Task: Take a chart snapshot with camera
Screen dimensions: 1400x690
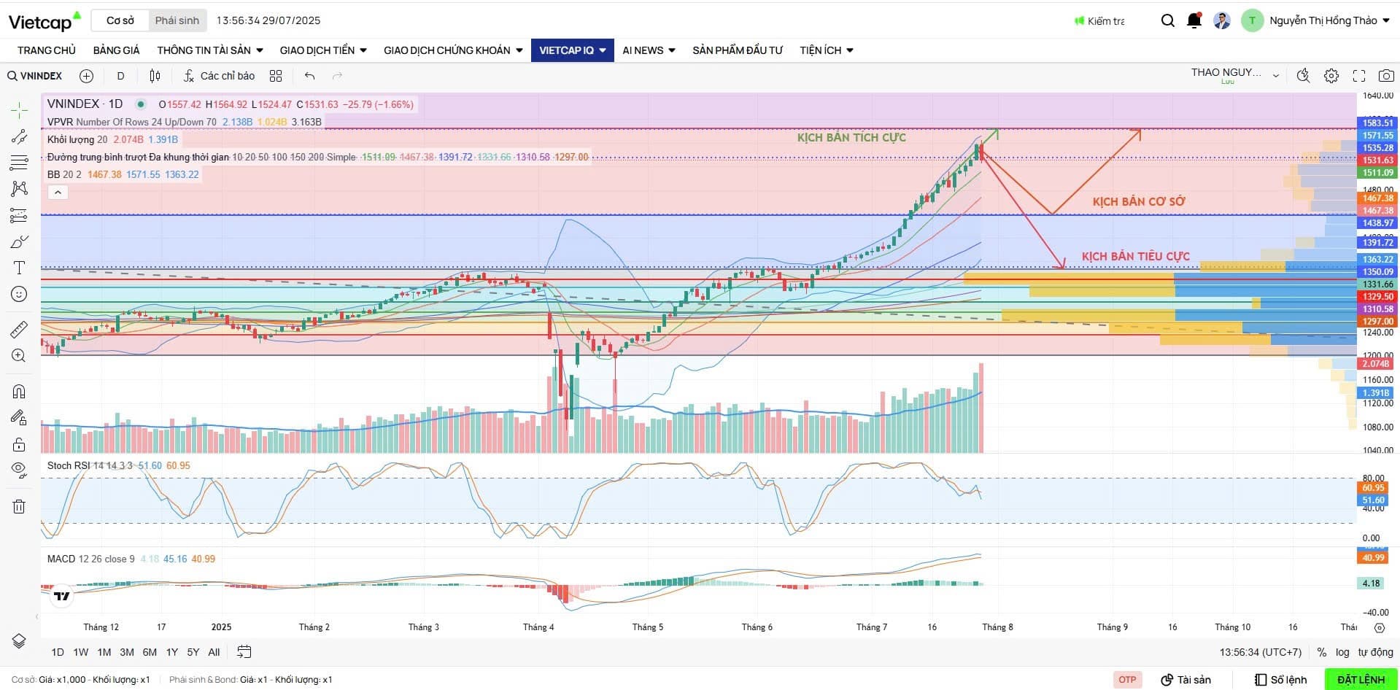Action: click(1386, 75)
